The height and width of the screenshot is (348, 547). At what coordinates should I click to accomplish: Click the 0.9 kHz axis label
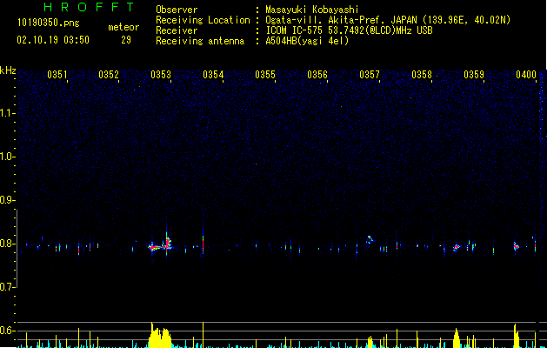[x=7, y=200]
